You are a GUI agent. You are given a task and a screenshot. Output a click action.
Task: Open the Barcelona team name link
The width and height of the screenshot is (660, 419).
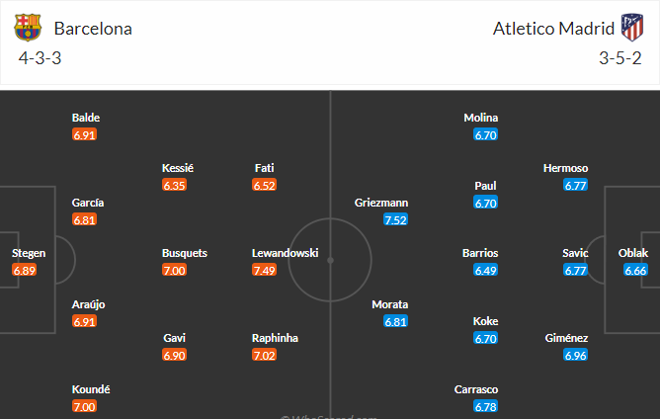[93, 29]
